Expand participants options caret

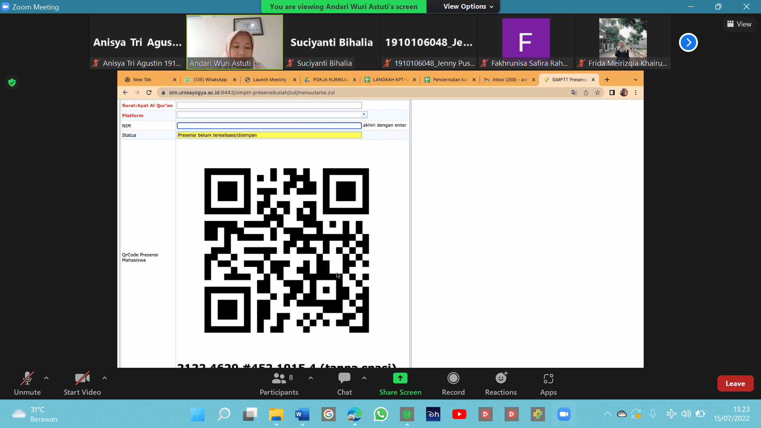[x=311, y=378]
